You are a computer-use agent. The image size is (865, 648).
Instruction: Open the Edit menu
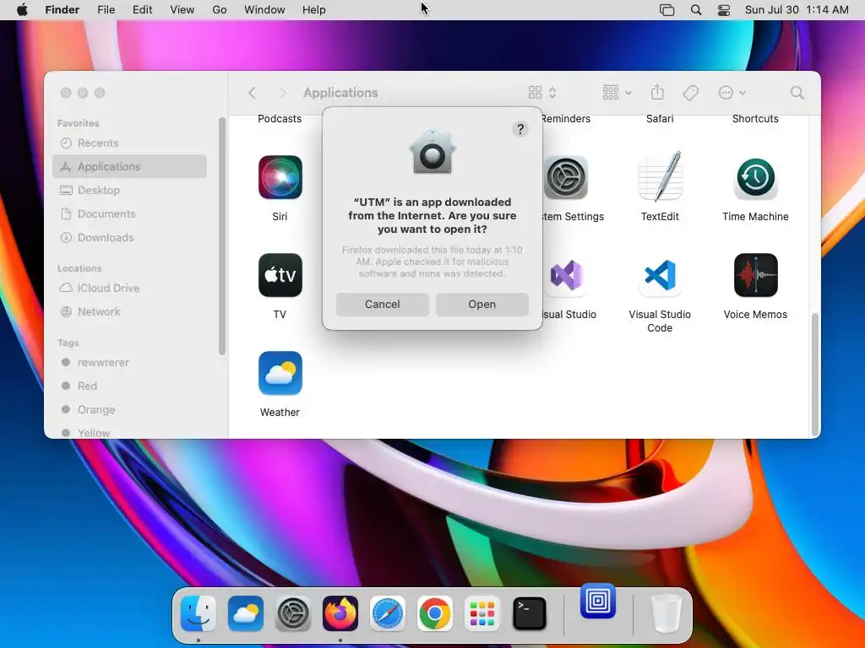142,10
